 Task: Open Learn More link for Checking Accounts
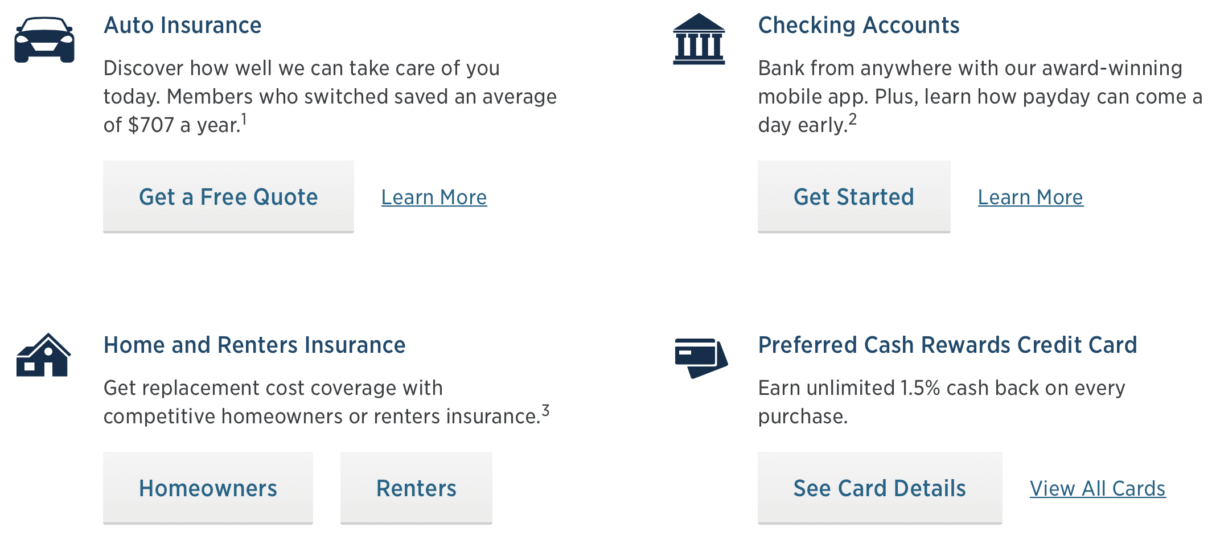point(1030,197)
